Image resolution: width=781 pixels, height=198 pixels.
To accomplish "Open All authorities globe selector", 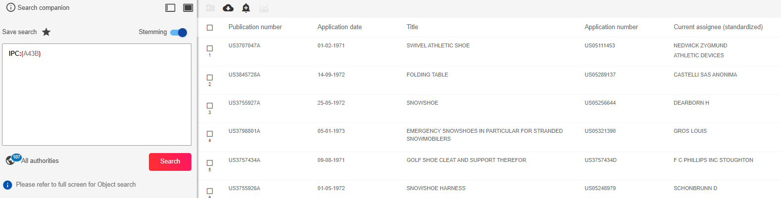I will tap(10, 160).
